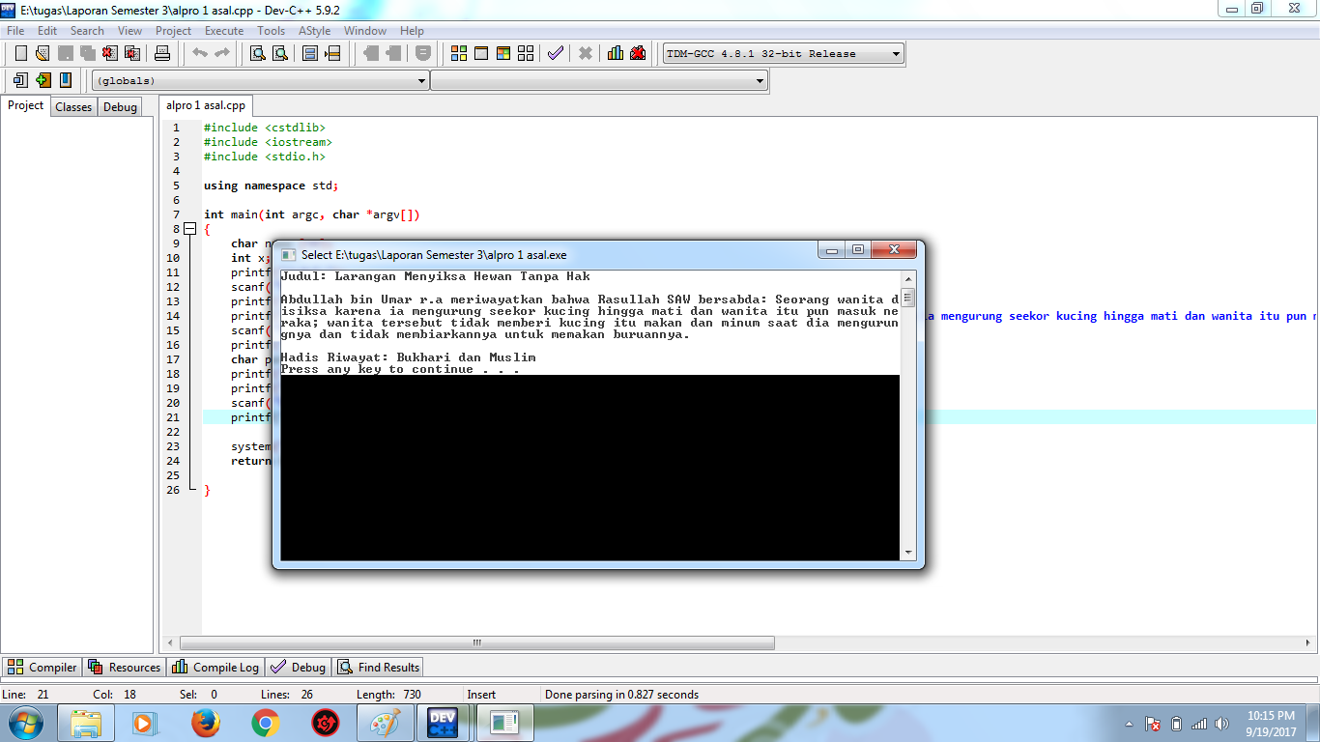Screen dimensions: 1320x742
Task: Open Windows Explorer from the taskbar
Action: tap(86, 723)
